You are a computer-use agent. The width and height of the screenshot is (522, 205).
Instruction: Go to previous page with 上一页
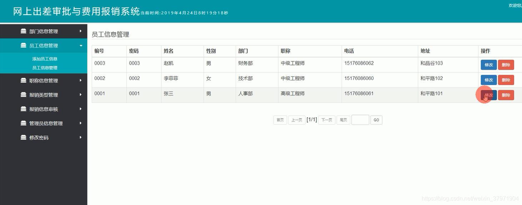[x=296, y=120]
